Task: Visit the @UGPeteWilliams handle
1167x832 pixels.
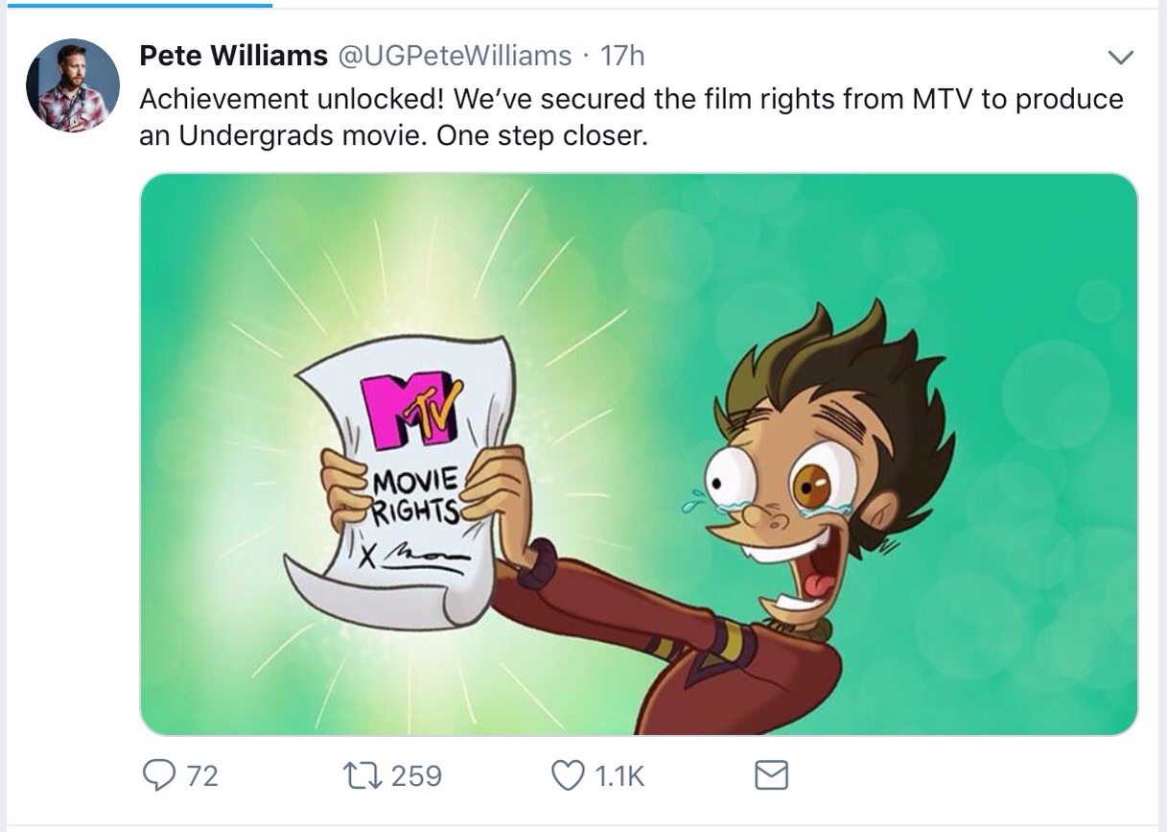Action: point(454,56)
